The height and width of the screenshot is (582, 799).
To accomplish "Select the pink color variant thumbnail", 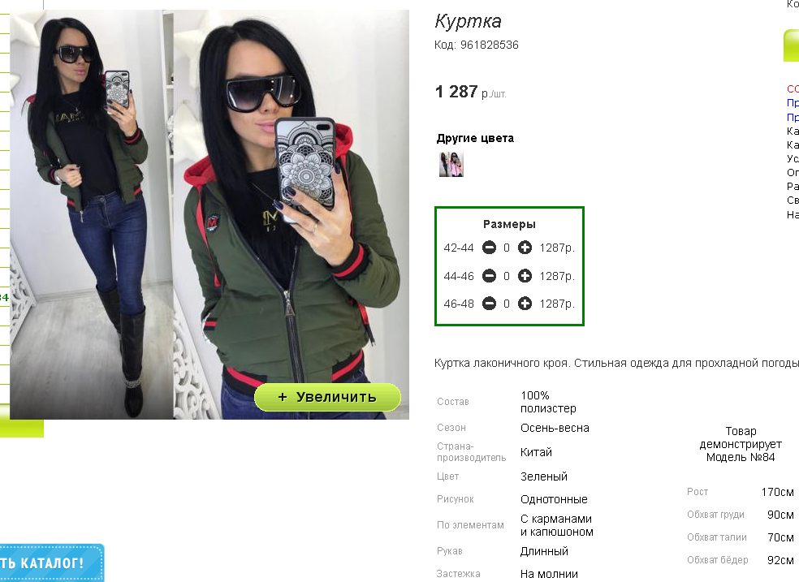I will 451,165.
